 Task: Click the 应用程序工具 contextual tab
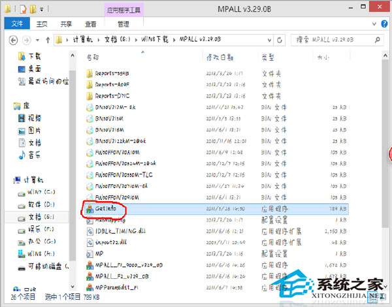click(x=123, y=10)
